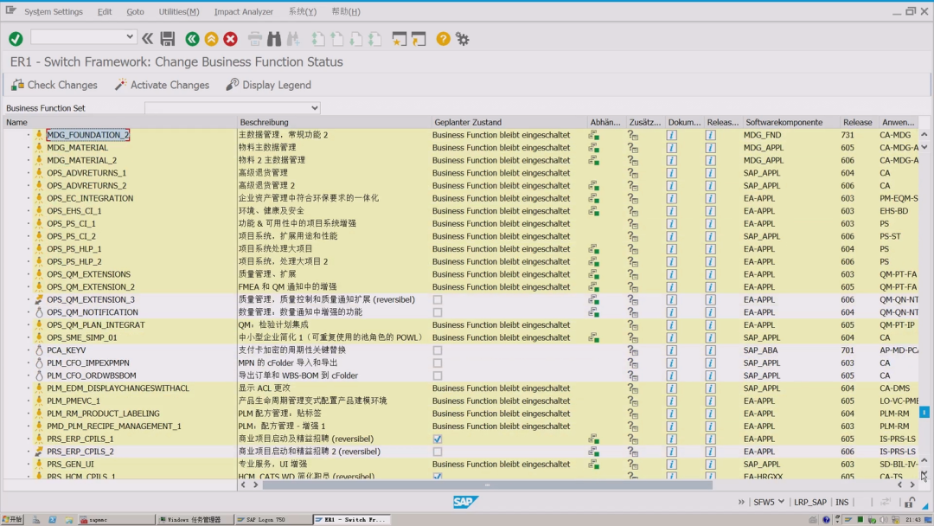The height and width of the screenshot is (526, 934).
Task: Open the Customize Local Layout gear icon
Action: click(x=462, y=39)
